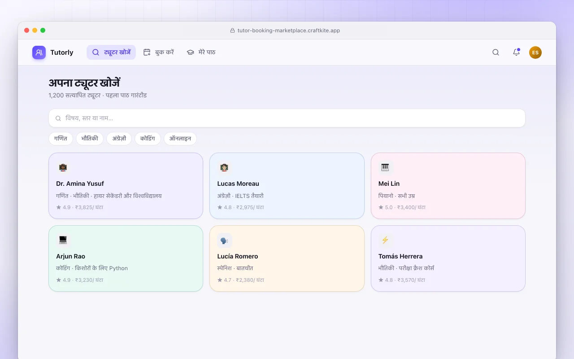Open the Lucas Moreau tutor name
The width and height of the screenshot is (574, 359).
[238, 184]
